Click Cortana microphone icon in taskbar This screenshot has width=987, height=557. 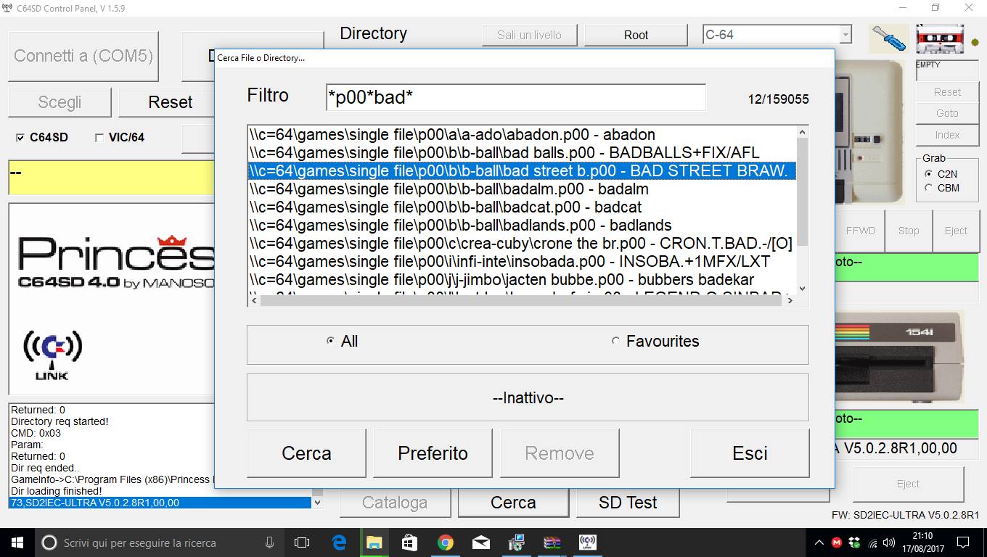point(270,542)
